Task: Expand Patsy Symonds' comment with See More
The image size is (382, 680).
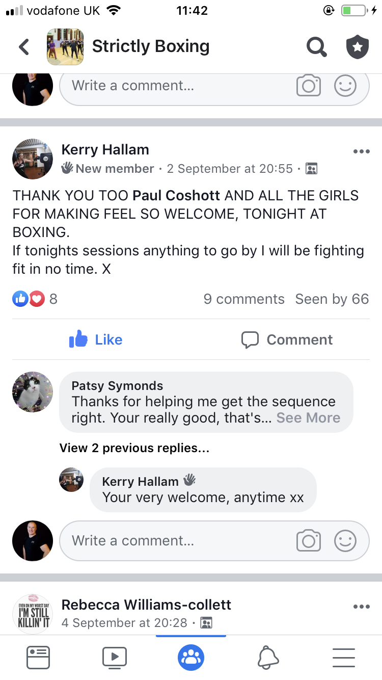Action: click(308, 418)
